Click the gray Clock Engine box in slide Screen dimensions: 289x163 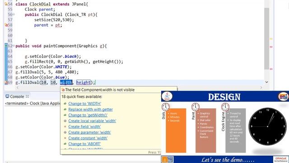click(236, 130)
